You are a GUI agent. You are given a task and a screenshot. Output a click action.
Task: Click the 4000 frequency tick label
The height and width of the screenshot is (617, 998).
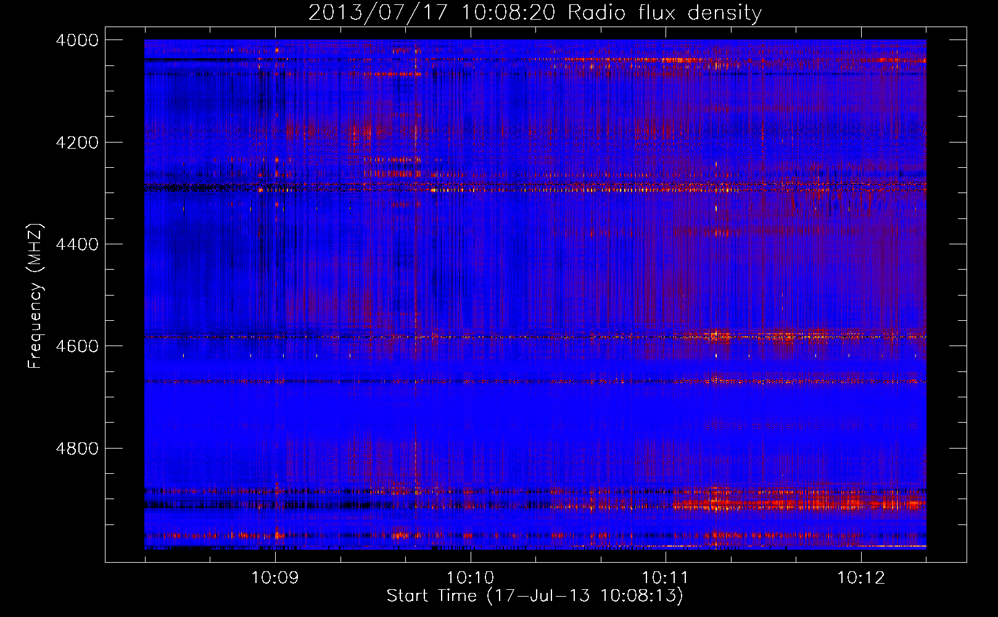click(x=77, y=40)
